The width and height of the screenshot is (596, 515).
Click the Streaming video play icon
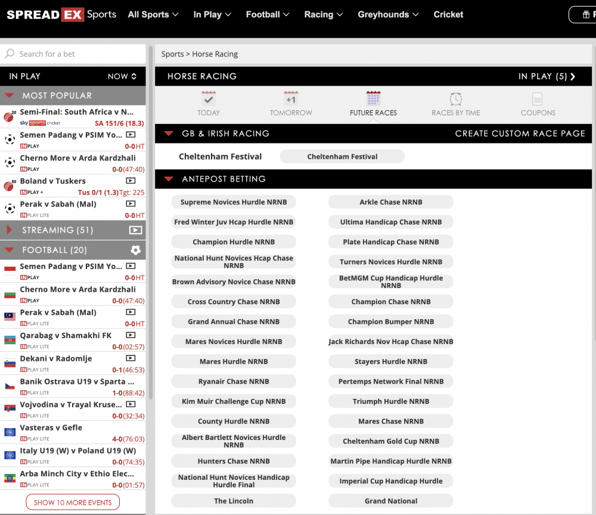pyautogui.click(x=135, y=230)
